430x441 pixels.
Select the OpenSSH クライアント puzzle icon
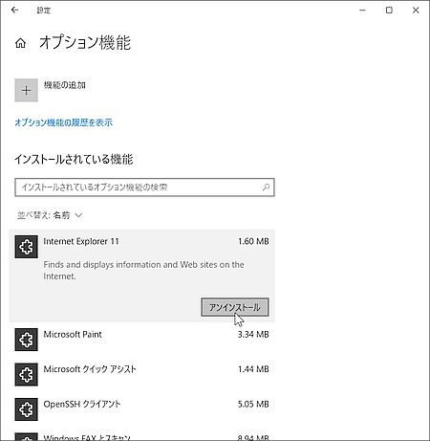click(x=26, y=409)
